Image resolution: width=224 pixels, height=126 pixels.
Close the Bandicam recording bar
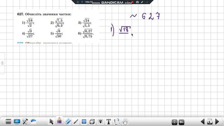click(x=147, y=2)
